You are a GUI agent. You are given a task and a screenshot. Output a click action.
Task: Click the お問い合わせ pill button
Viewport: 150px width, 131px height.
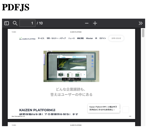coord(116,38)
